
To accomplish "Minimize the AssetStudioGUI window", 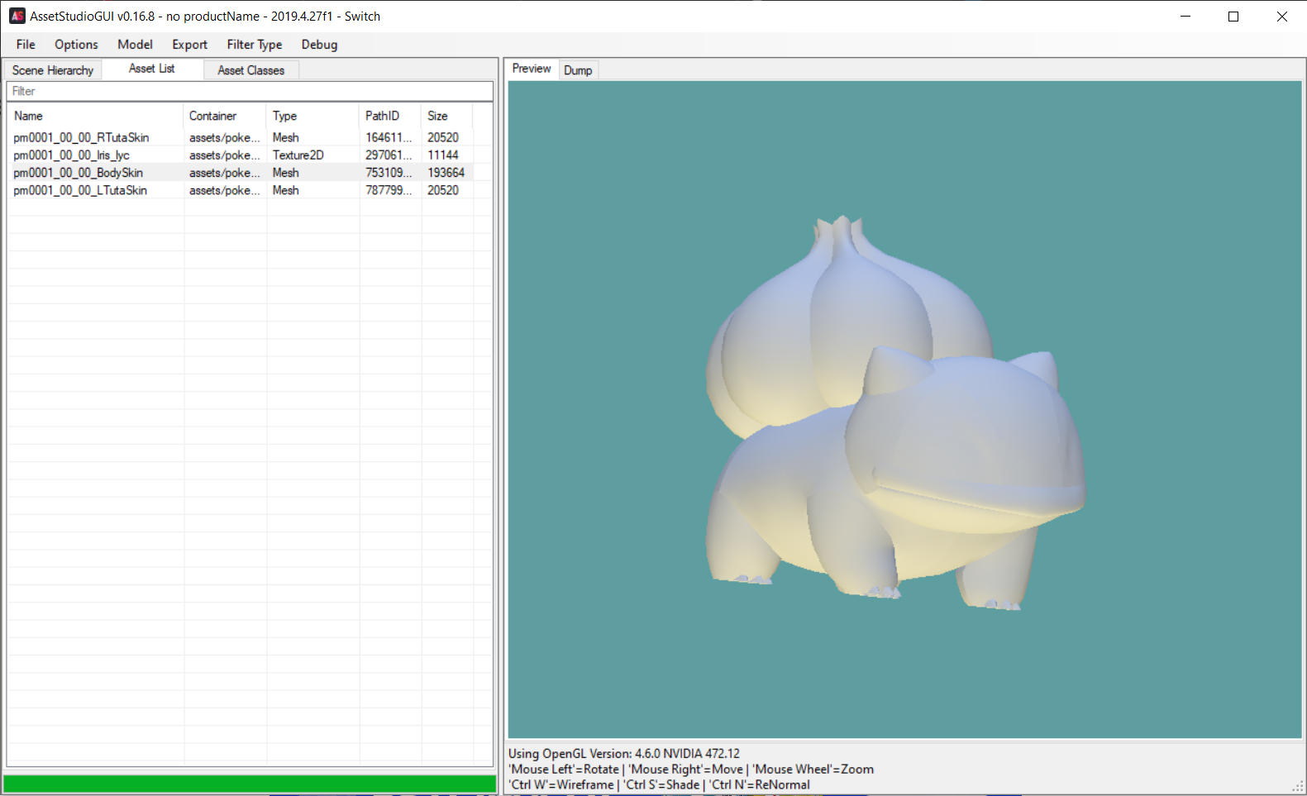I will 1185,17.
